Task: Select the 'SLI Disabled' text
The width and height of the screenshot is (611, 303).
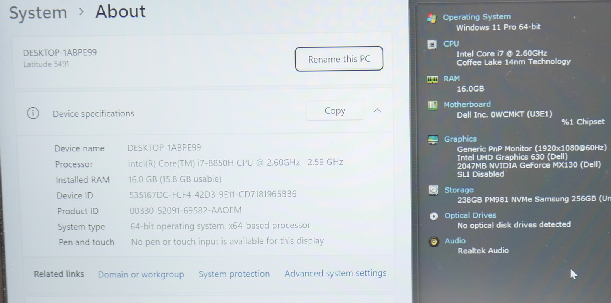Action: [x=481, y=174]
